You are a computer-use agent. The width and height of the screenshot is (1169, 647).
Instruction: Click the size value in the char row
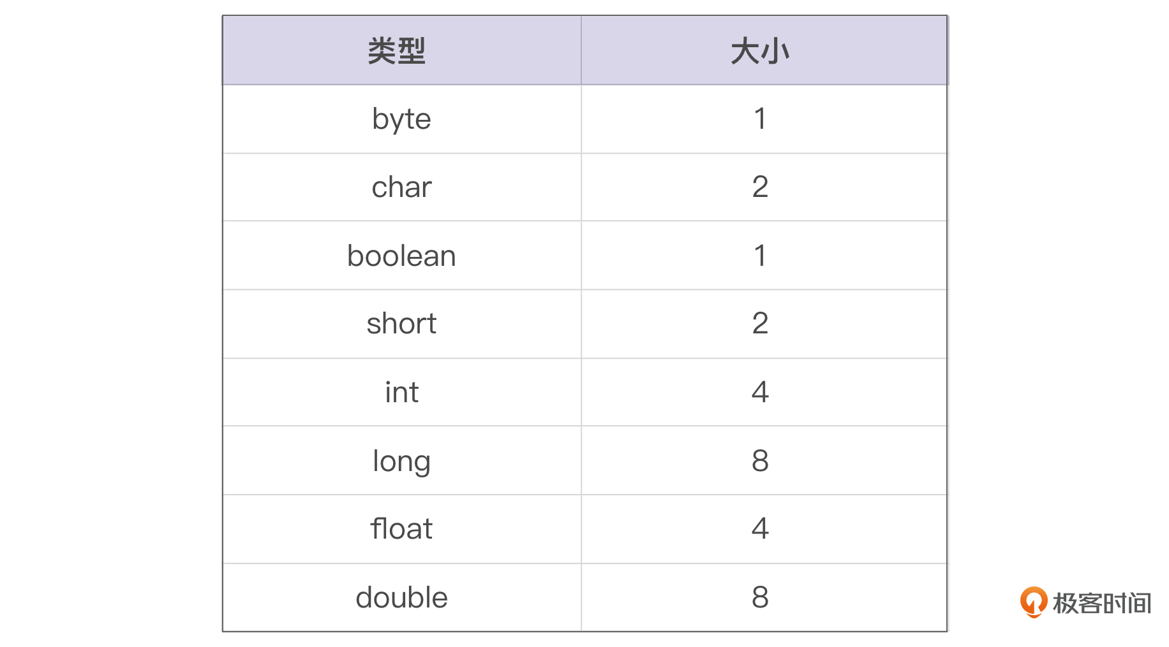pyautogui.click(x=760, y=187)
